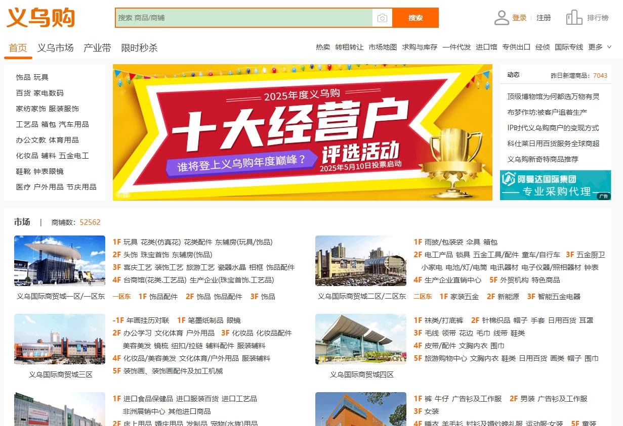Image resolution: width=623 pixels, height=426 pixels.
Task: Open the 义乌国际商贸城四区 building thumbnail
Action: (x=361, y=339)
